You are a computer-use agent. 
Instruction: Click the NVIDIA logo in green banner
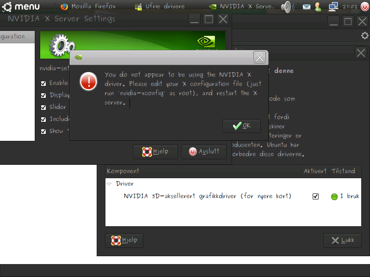pyautogui.click(x=206, y=42)
